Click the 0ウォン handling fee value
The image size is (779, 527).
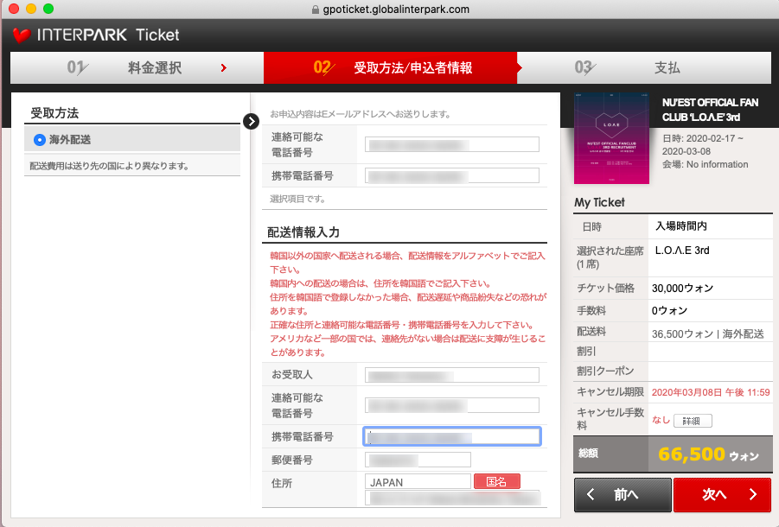669,311
